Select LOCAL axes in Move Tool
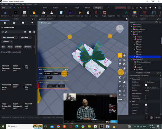Viewport: 162px width, 129px height. click(56, 74)
